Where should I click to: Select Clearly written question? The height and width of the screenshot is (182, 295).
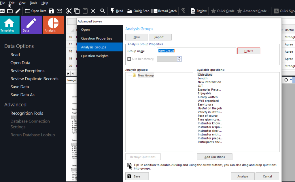click(x=208, y=97)
